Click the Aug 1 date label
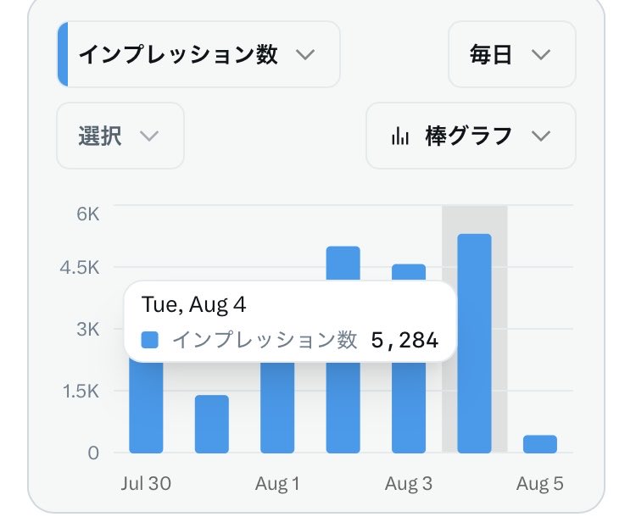The height and width of the screenshot is (517, 636). (277, 483)
